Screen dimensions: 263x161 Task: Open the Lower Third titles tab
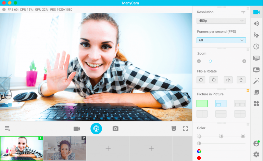point(256,70)
